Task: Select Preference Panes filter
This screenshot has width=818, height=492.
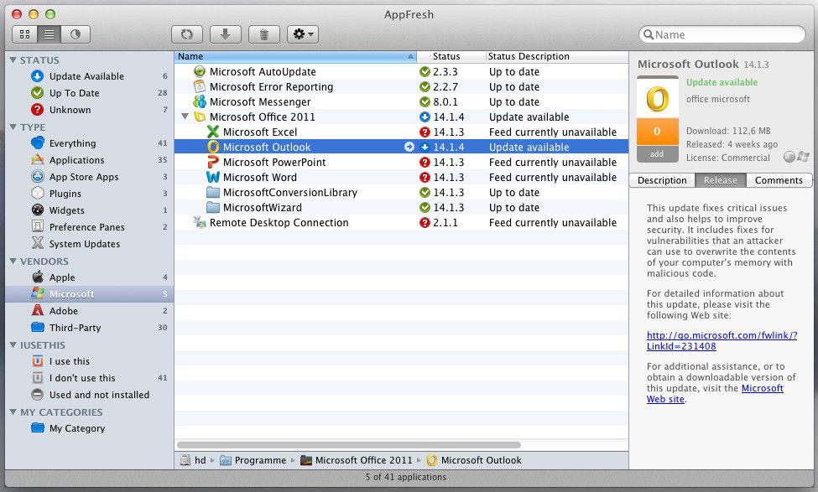Action: point(89,226)
